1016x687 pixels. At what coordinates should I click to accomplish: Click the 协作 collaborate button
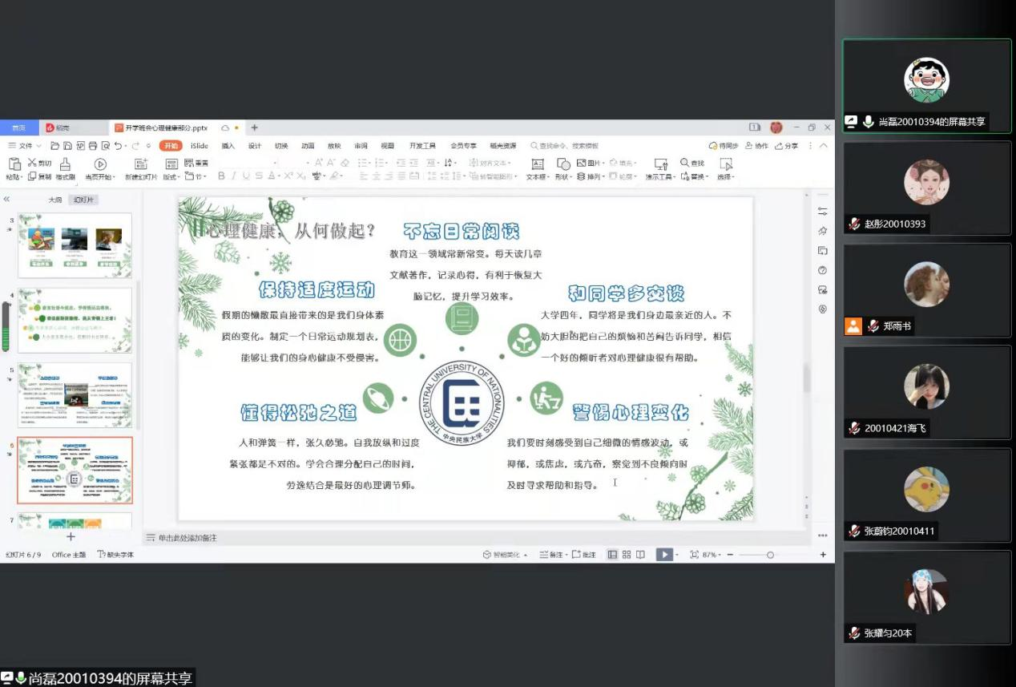tap(757, 146)
